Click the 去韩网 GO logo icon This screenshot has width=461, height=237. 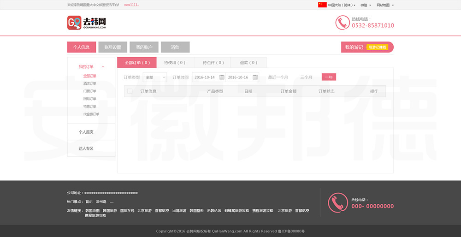(x=74, y=23)
